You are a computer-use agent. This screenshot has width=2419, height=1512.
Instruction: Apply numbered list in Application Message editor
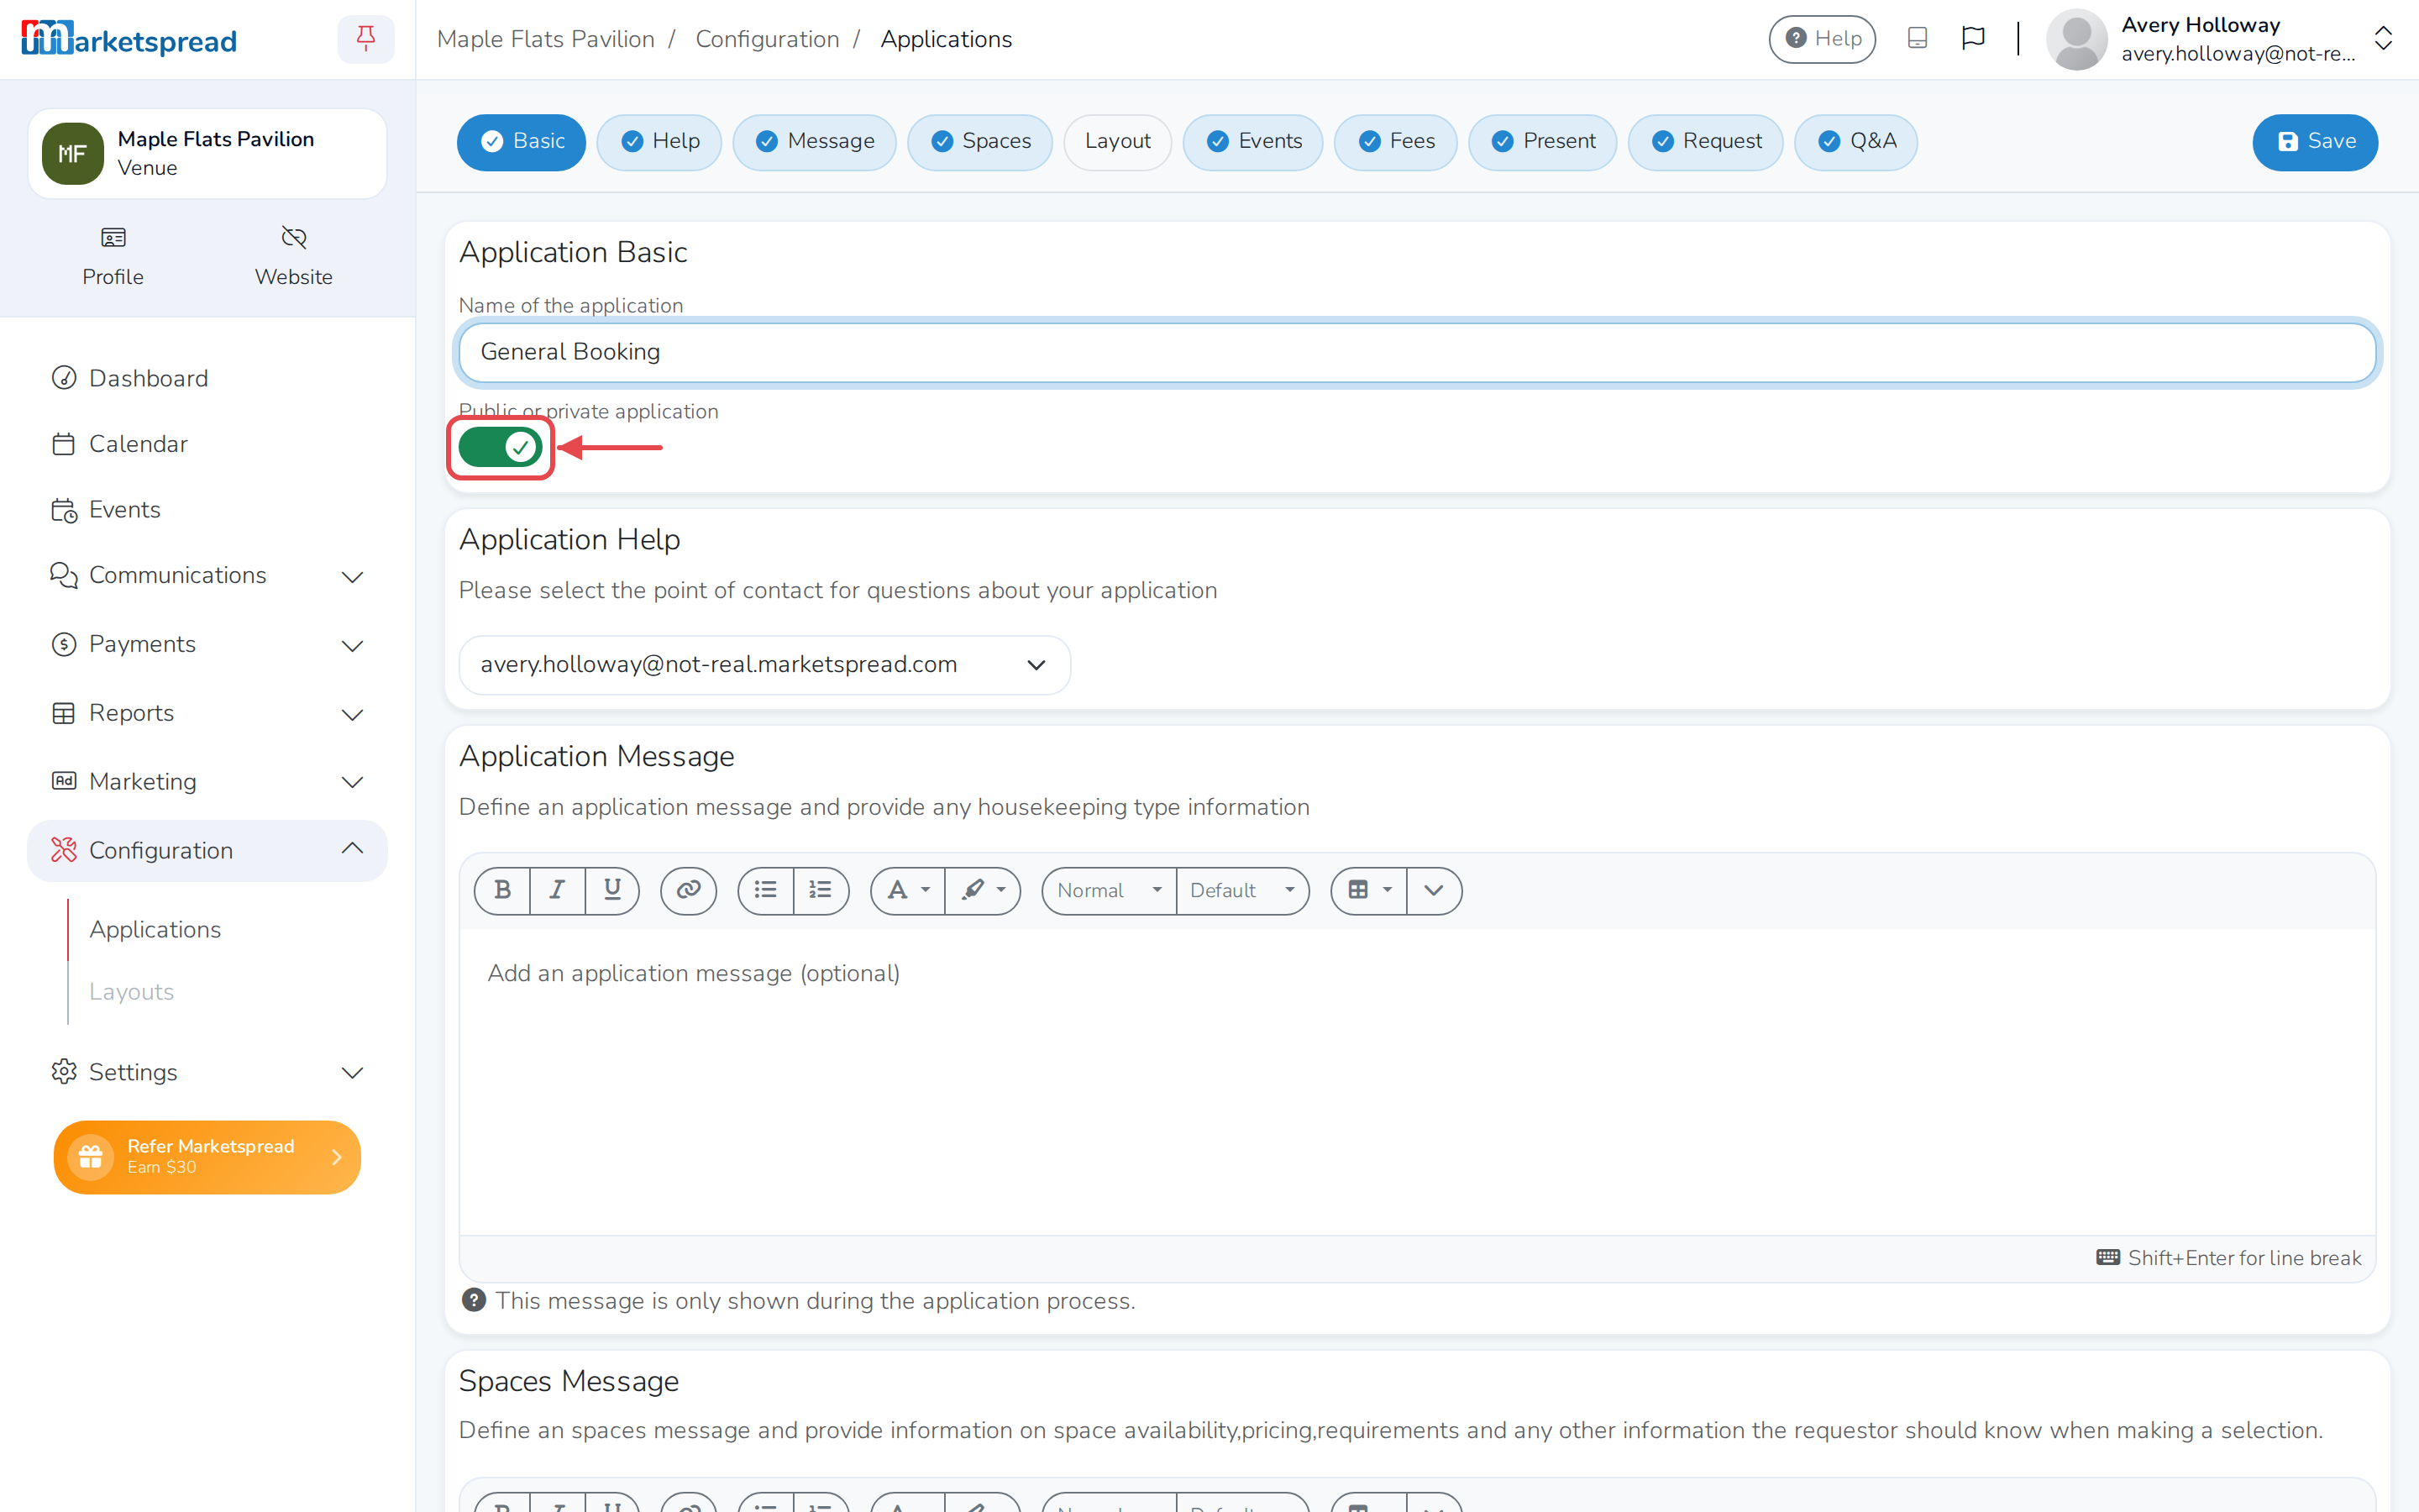click(x=821, y=890)
